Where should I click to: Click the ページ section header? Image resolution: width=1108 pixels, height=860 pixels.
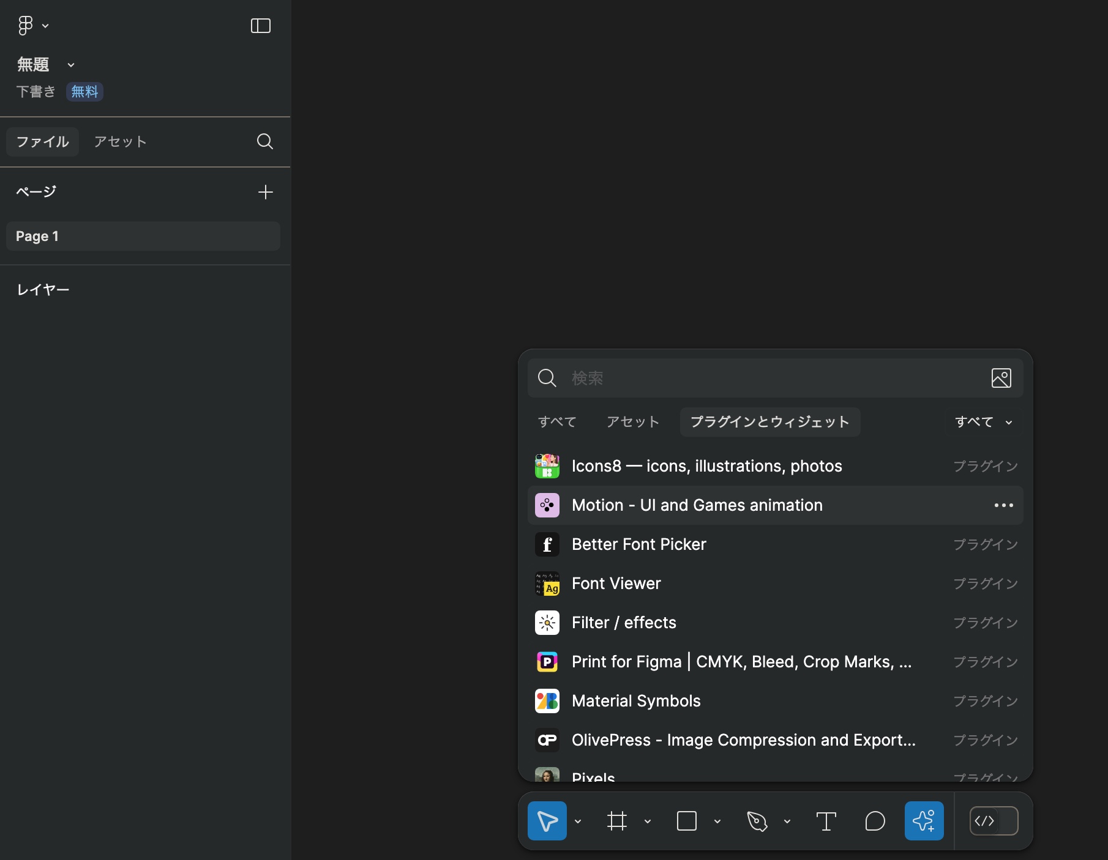[36, 192]
